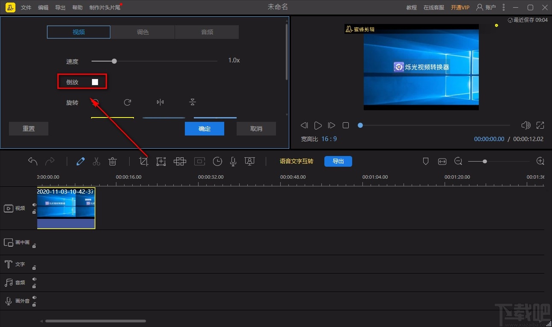Toggle lock on the 画外音 track
The height and width of the screenshot is (327, 552).
click(x=34, y=304)
